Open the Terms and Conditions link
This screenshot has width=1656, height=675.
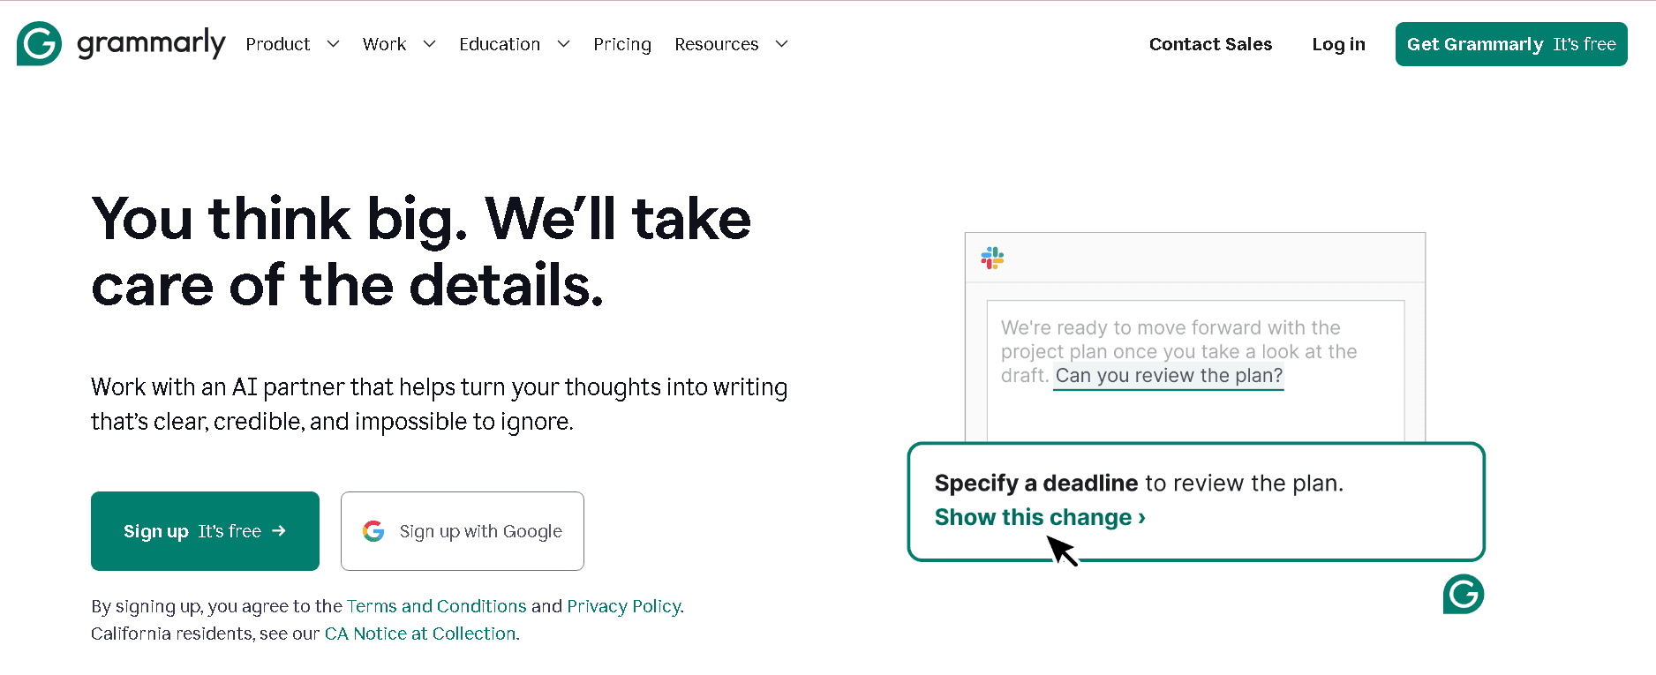coord(436,606)
